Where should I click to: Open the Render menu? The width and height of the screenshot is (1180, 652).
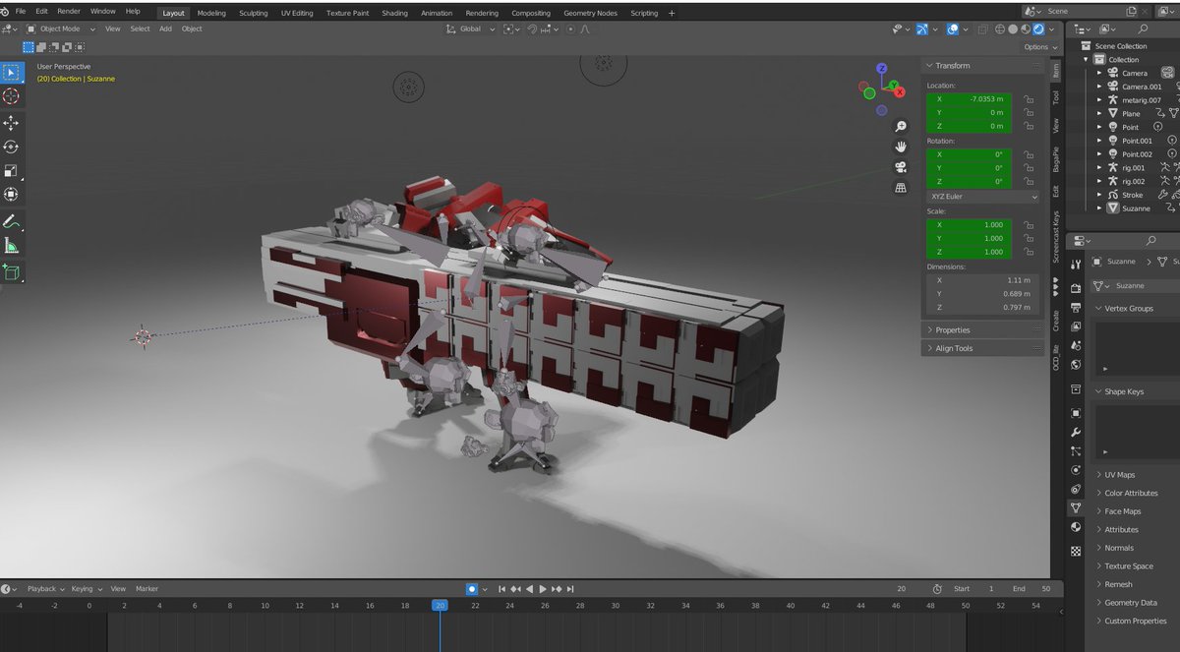[x=69, y=11]
